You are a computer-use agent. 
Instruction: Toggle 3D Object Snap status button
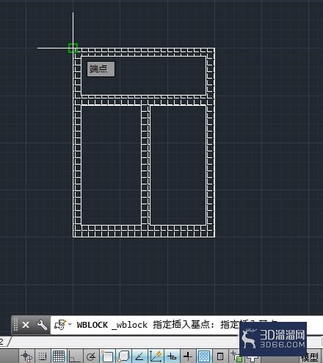[123, 356]
